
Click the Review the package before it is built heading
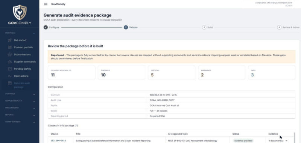coord(76,46)
